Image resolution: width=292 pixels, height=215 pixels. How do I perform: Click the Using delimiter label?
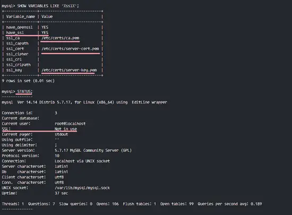(19, 145)
